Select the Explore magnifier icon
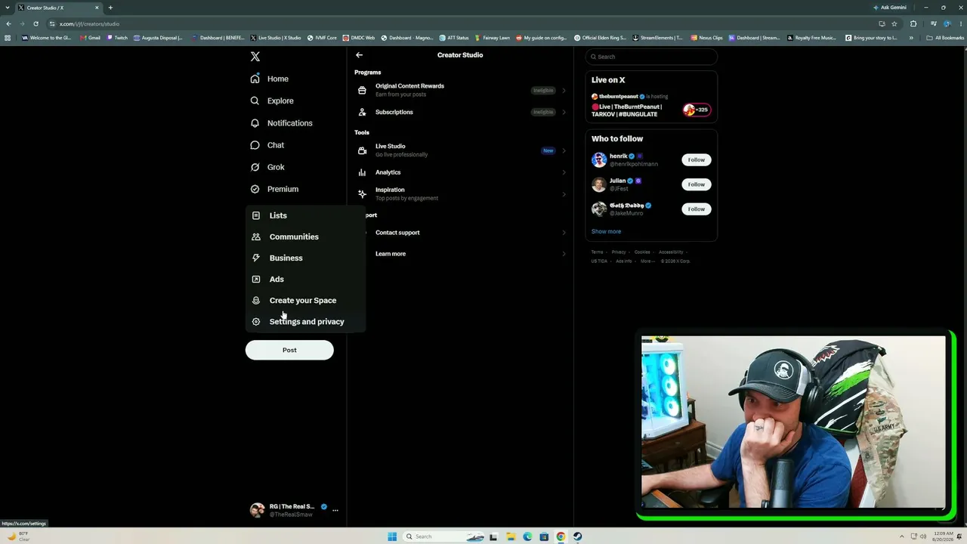The width and height of the screenshot is (967, 544). click(255, 100)
